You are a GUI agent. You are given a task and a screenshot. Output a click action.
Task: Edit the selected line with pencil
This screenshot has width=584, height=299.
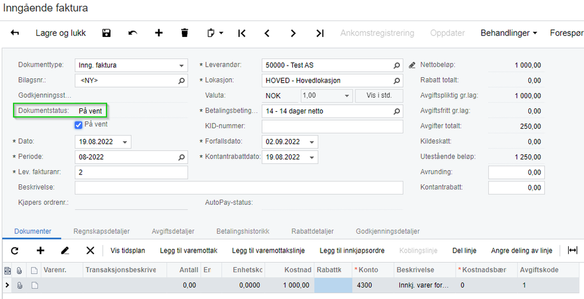65,250
